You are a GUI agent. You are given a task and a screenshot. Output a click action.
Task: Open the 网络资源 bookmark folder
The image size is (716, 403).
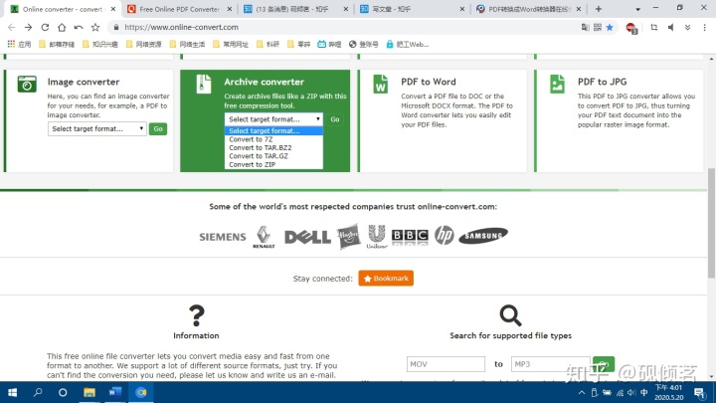pyautogui.click(x=144, y=45)
